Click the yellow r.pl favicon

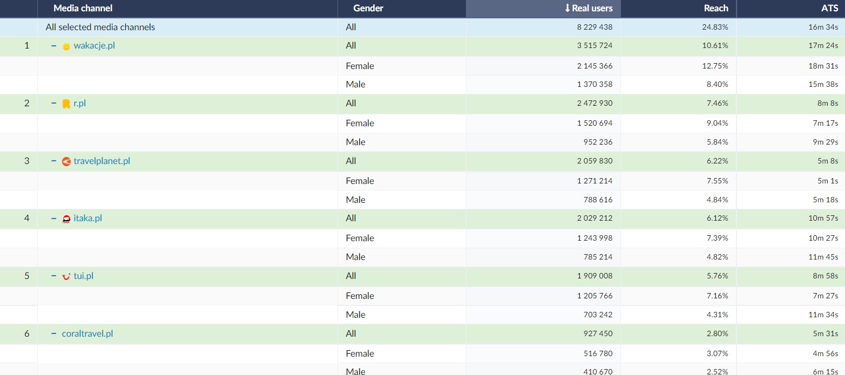[x=66, y=104]
